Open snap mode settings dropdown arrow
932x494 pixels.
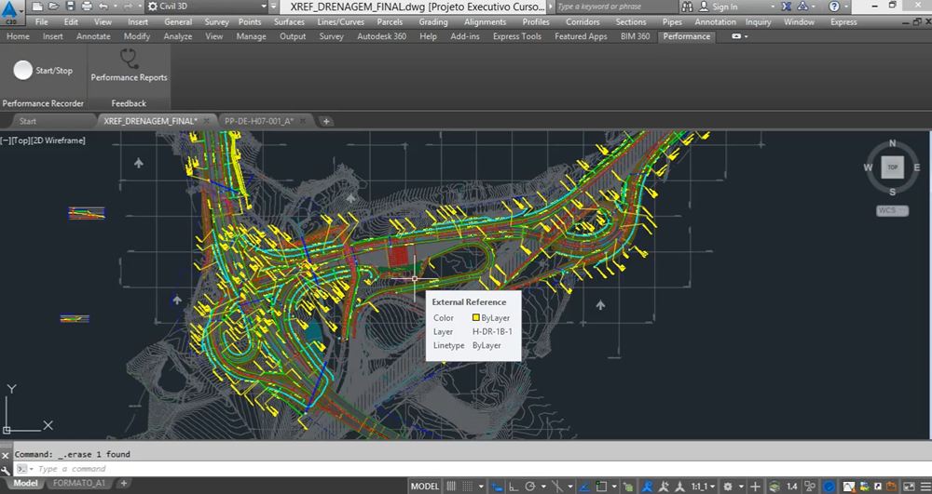click(481, 487)
